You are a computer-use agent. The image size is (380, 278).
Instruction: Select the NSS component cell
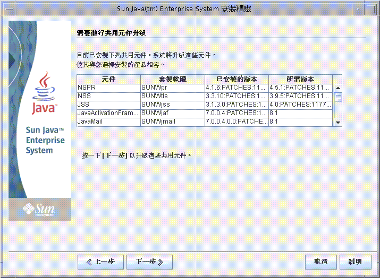pos(108,97)
